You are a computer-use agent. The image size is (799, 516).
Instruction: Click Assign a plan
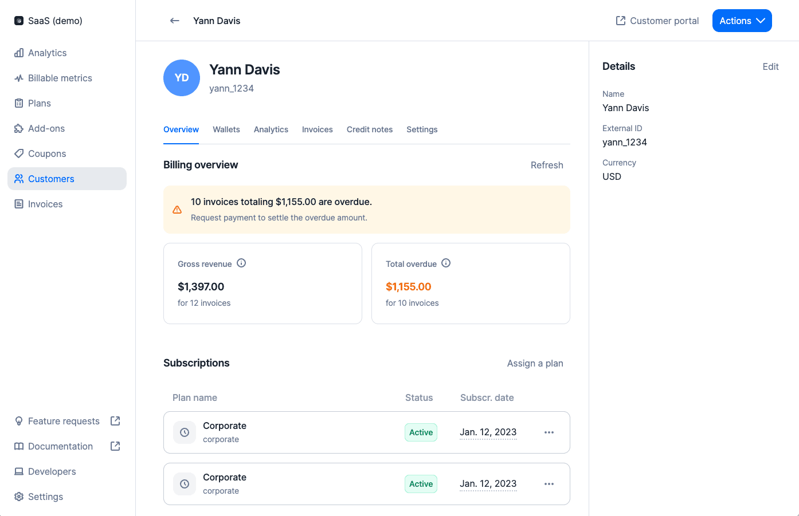(x=535, y=363)
